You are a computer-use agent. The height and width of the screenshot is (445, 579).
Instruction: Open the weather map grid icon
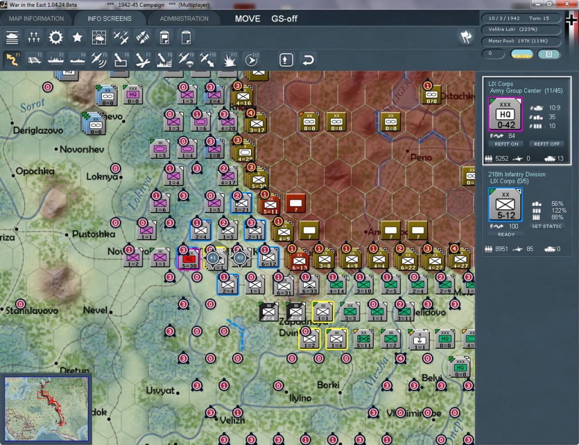[x=99, y=37]
